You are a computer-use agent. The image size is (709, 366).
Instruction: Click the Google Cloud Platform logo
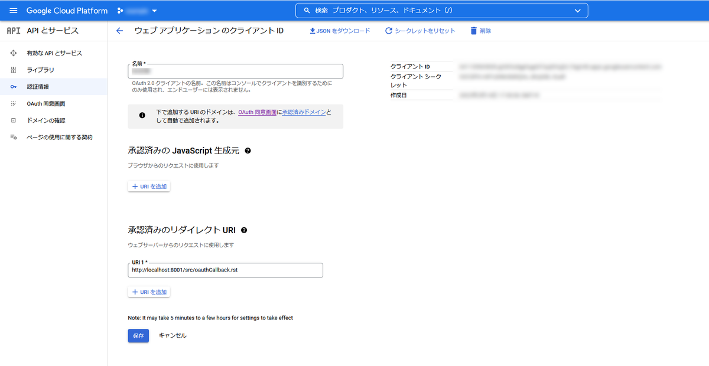67,11
